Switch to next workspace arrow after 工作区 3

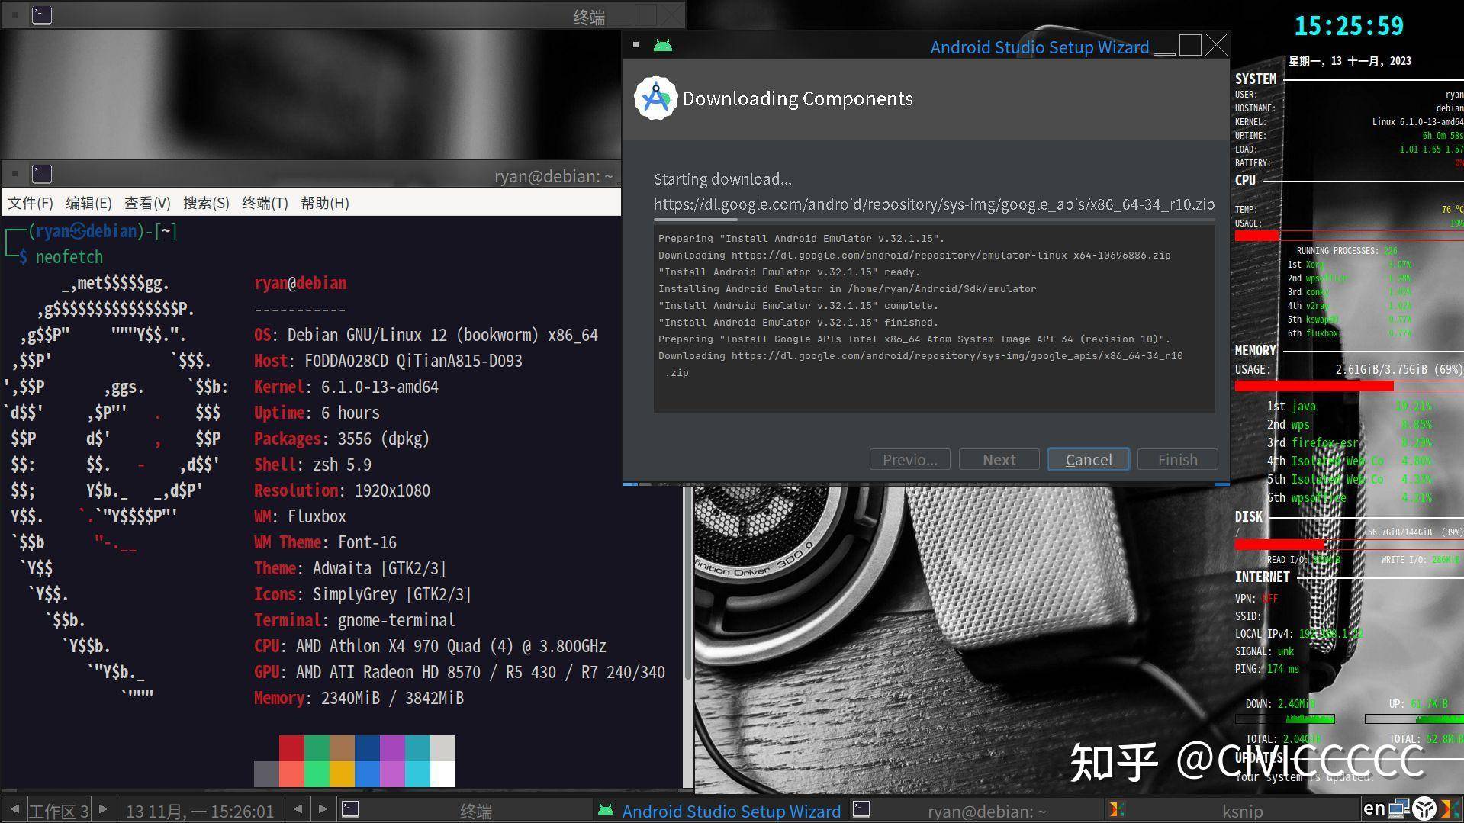tap(103, 809)
